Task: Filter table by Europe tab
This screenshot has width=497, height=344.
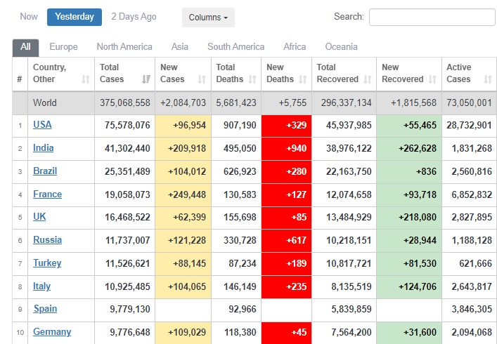Action: (x=63, y=47)
